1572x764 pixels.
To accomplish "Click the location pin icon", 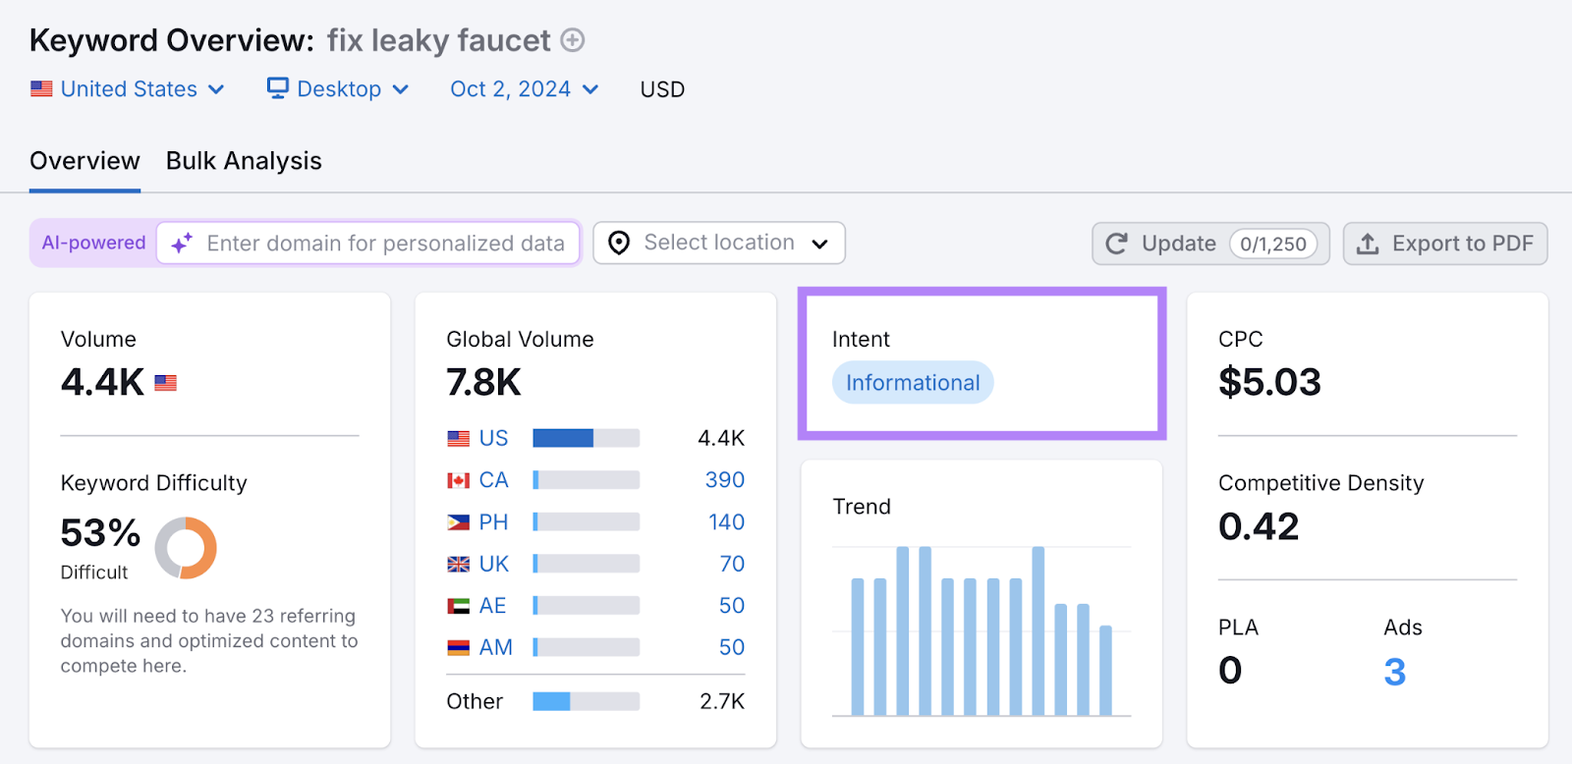I will point(619,244).
